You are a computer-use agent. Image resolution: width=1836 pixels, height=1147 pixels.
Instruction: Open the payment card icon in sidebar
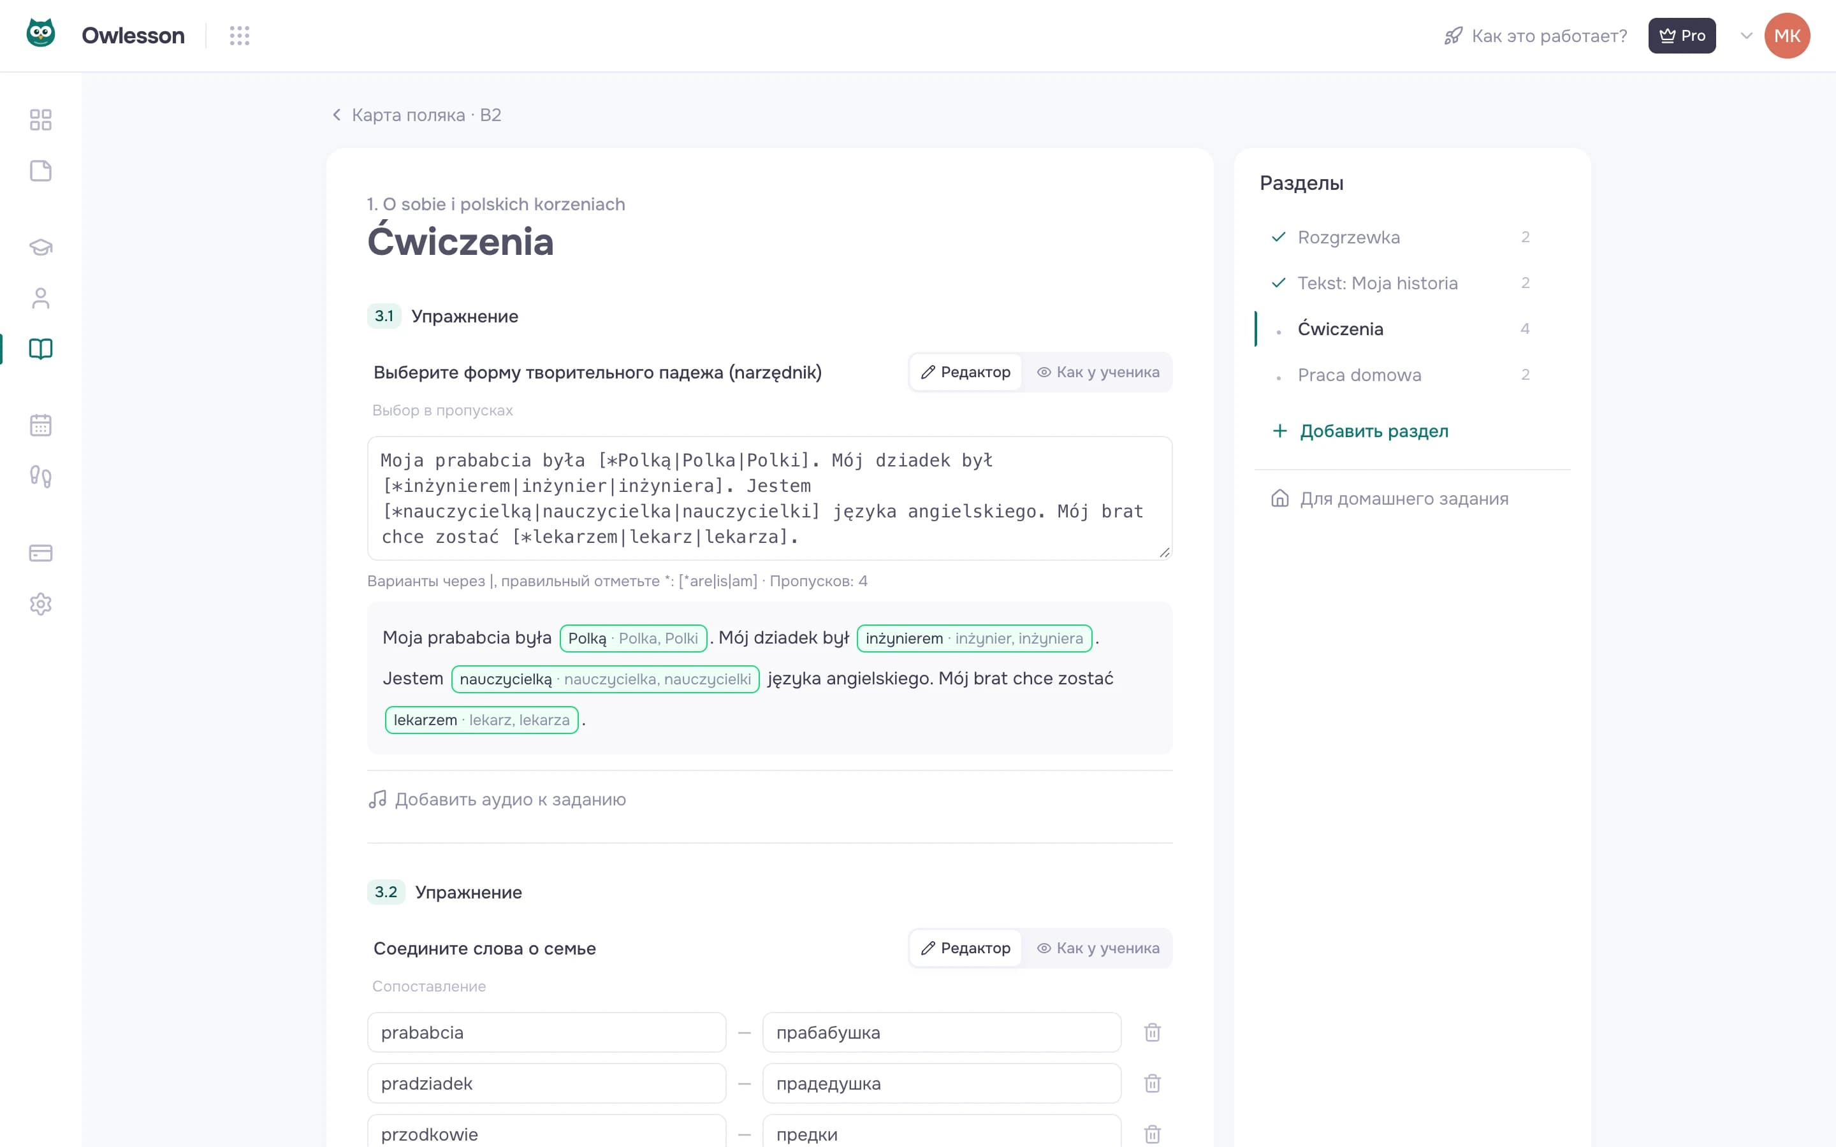(x=41, y=553)
